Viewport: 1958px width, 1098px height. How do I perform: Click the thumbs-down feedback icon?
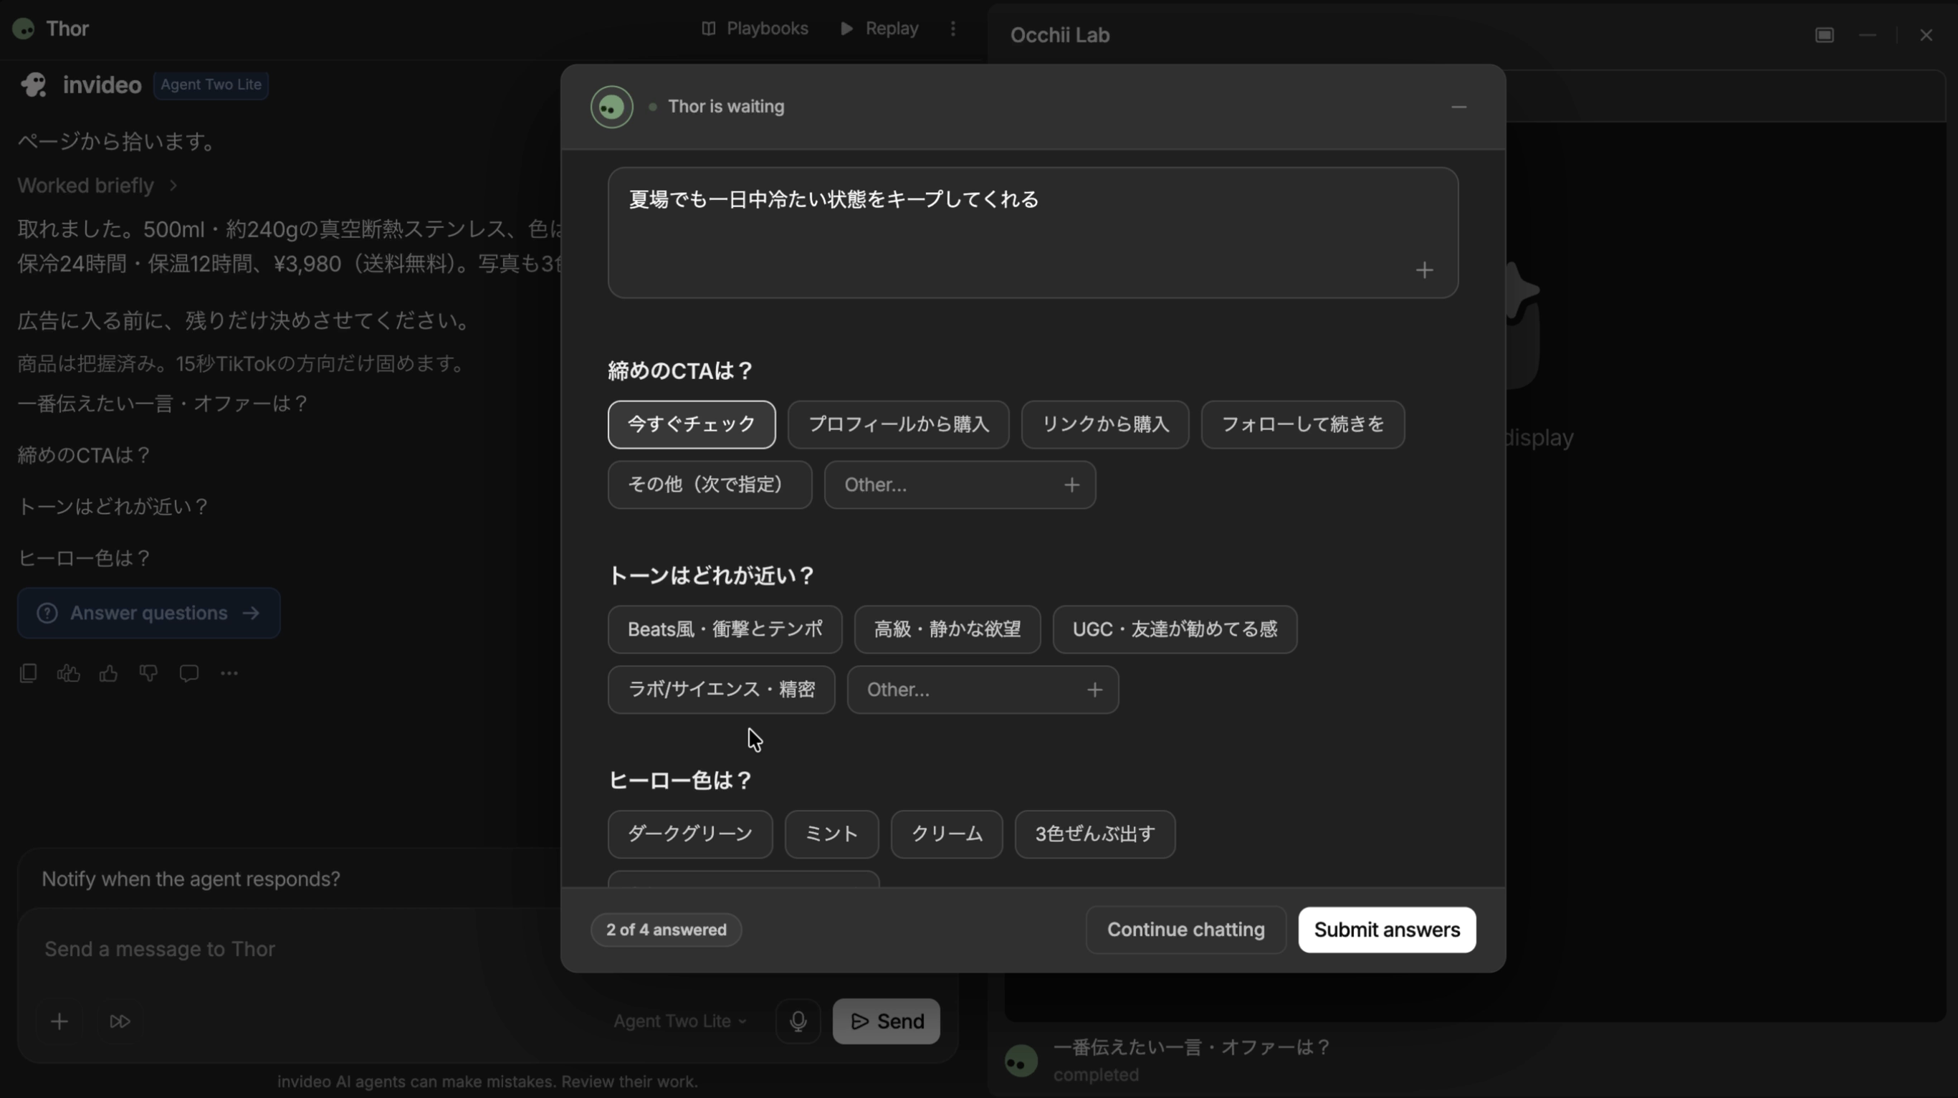(x=148, y=673)
